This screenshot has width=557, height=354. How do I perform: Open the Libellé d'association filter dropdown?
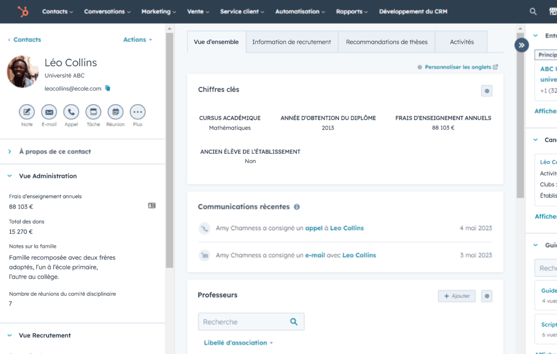pyautogui.click(x=238, y=343)
